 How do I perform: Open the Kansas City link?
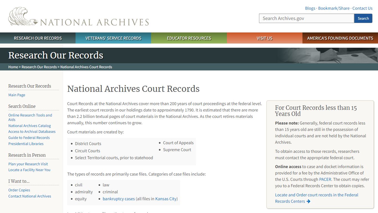(x=166, y=199)
